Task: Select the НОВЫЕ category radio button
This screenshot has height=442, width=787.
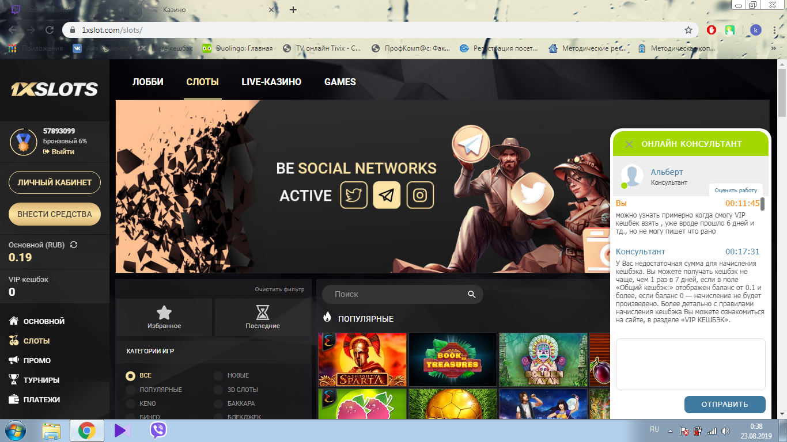Action: click(218, 376)
